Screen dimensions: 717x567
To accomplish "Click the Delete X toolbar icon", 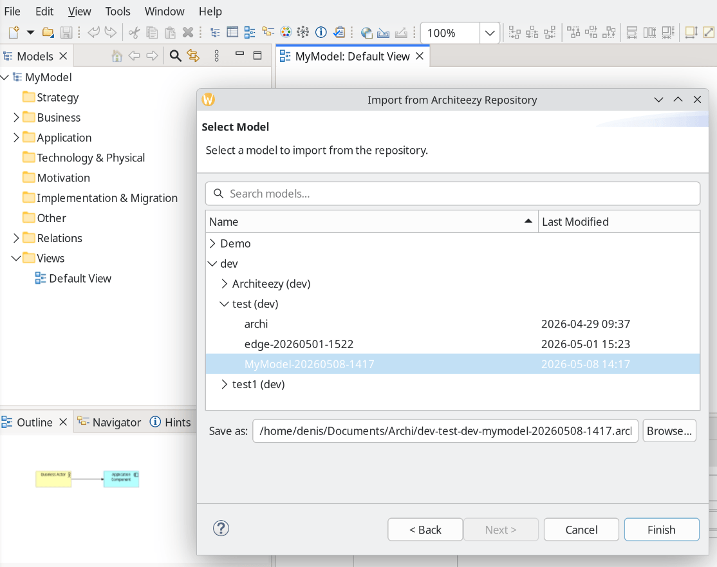I will [x=187, y=32].
